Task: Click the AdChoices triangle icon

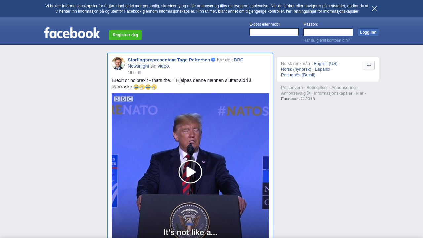Action: point(309,93)
